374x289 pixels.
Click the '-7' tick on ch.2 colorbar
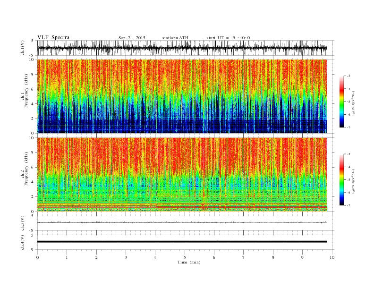coord(348,205)
